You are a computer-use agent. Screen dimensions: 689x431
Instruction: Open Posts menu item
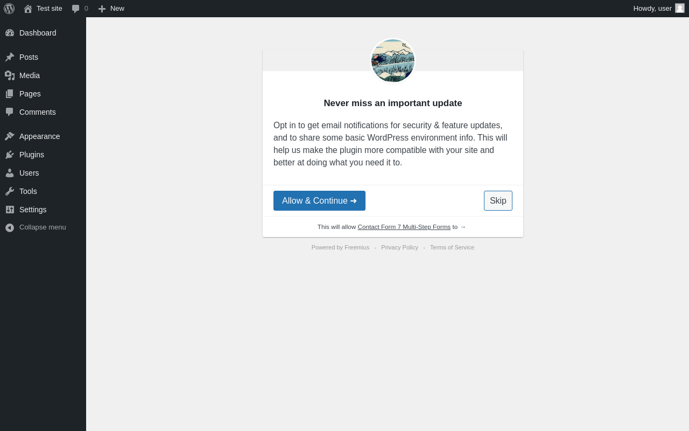43,57
